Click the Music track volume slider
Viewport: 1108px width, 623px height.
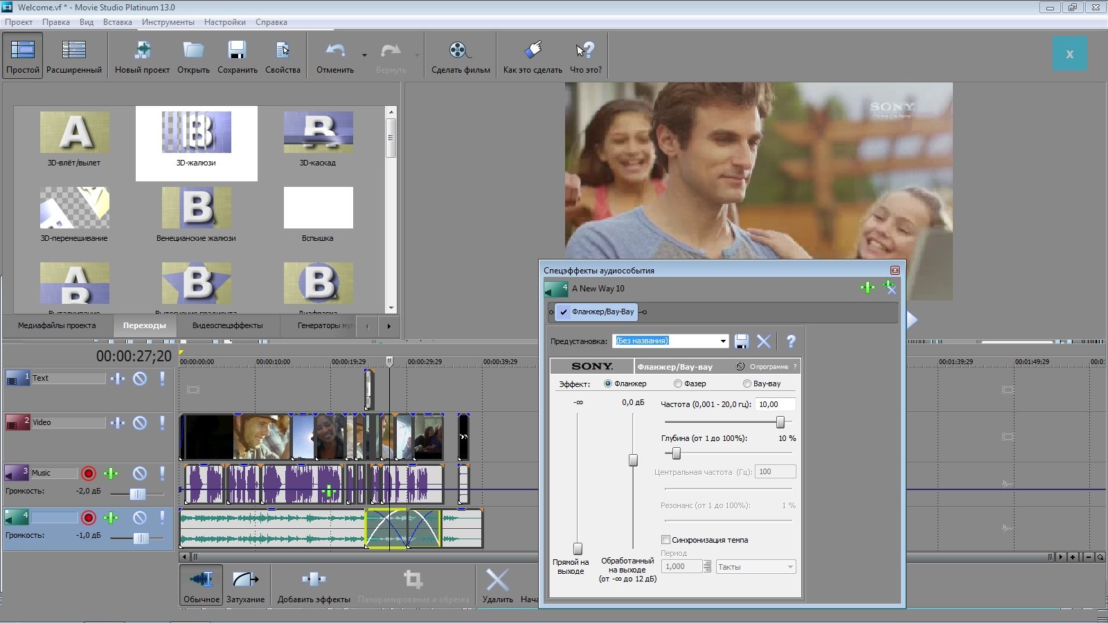[x=138, y=494]
